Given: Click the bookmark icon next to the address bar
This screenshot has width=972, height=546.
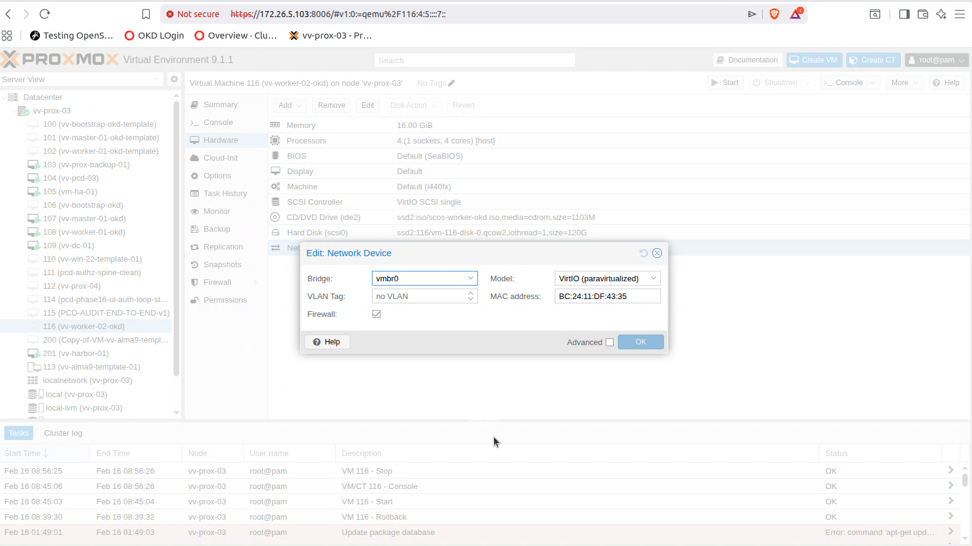Looking at the screenshot, I should click(x=146, y=14).
